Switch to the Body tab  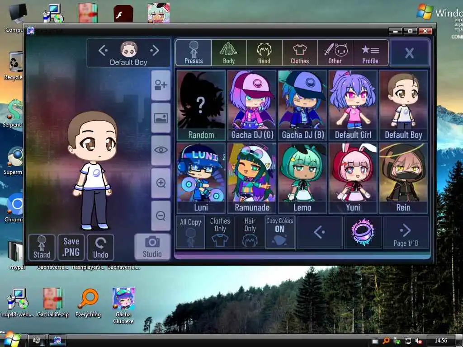[x=229, y=53]
